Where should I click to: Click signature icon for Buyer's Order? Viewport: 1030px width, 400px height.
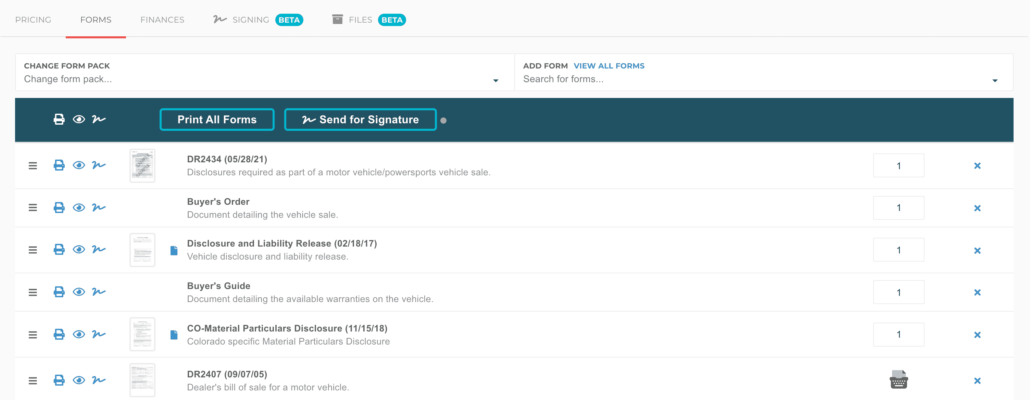pos(98,208)
